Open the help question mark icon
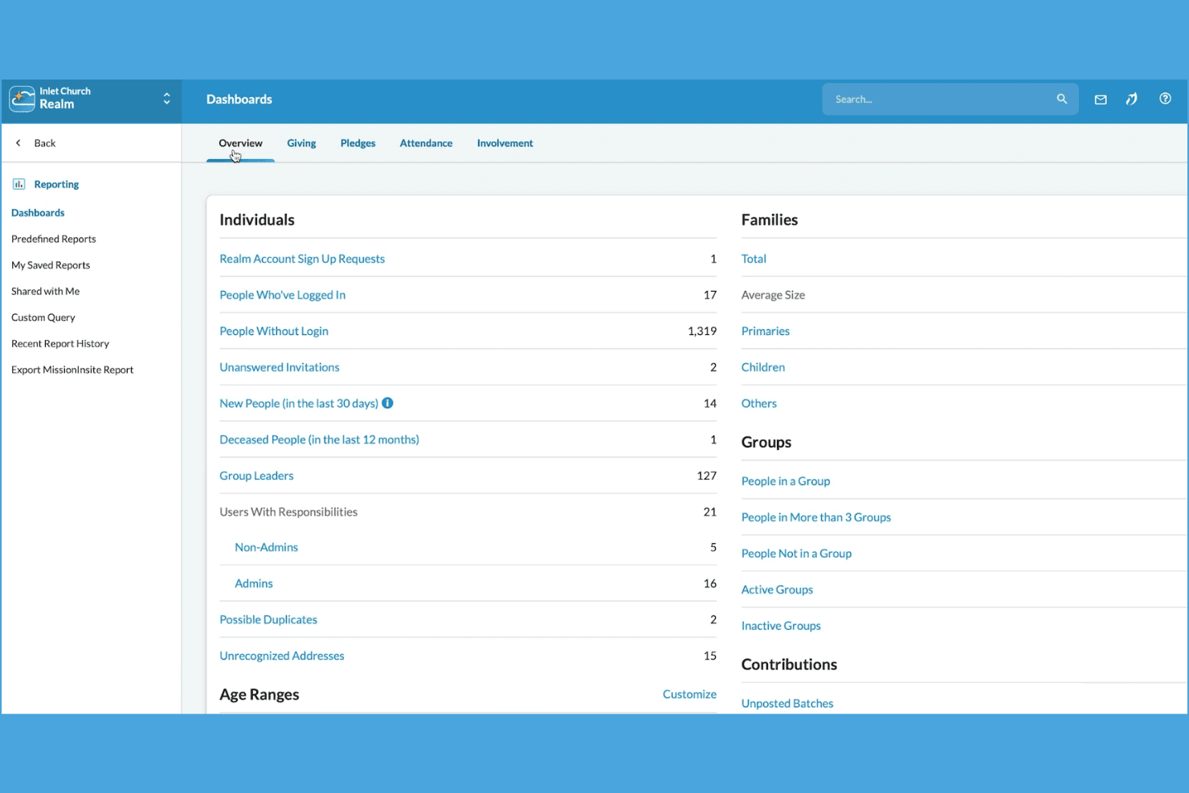Viewport: 1189px width, 793px height. coord(1165,99)
